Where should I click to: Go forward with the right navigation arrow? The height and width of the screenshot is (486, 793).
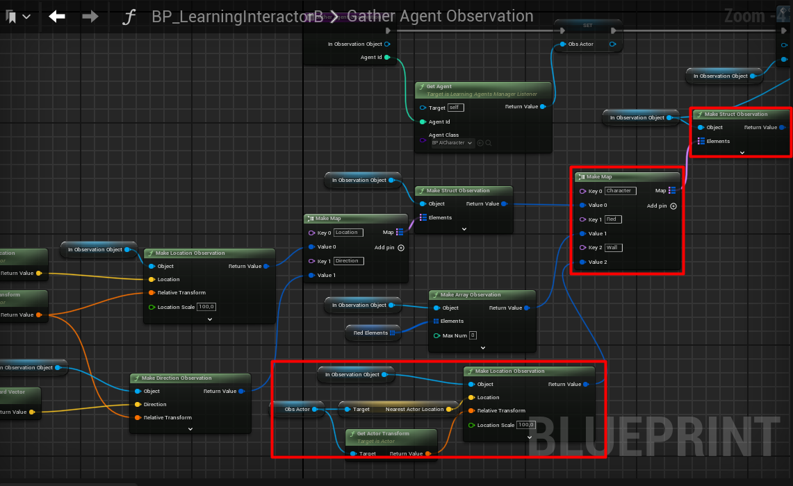pyautogui.click(x=90, y=17)
